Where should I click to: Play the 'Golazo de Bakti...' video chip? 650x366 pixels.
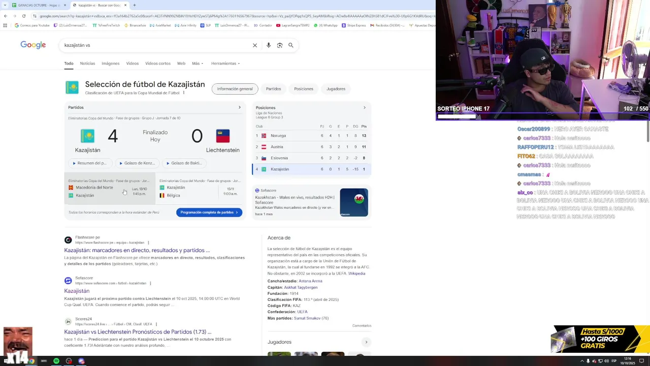(184, 163)
